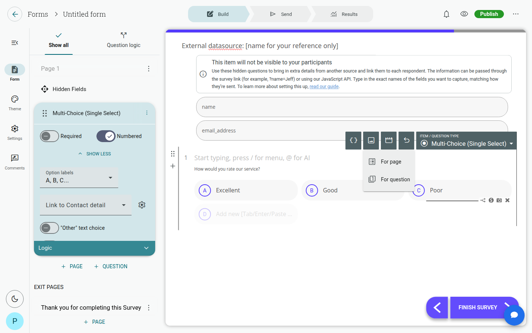Open the three-dot menu beside Publish
This screenshot has width=532, height=333.
pos(516,14)
